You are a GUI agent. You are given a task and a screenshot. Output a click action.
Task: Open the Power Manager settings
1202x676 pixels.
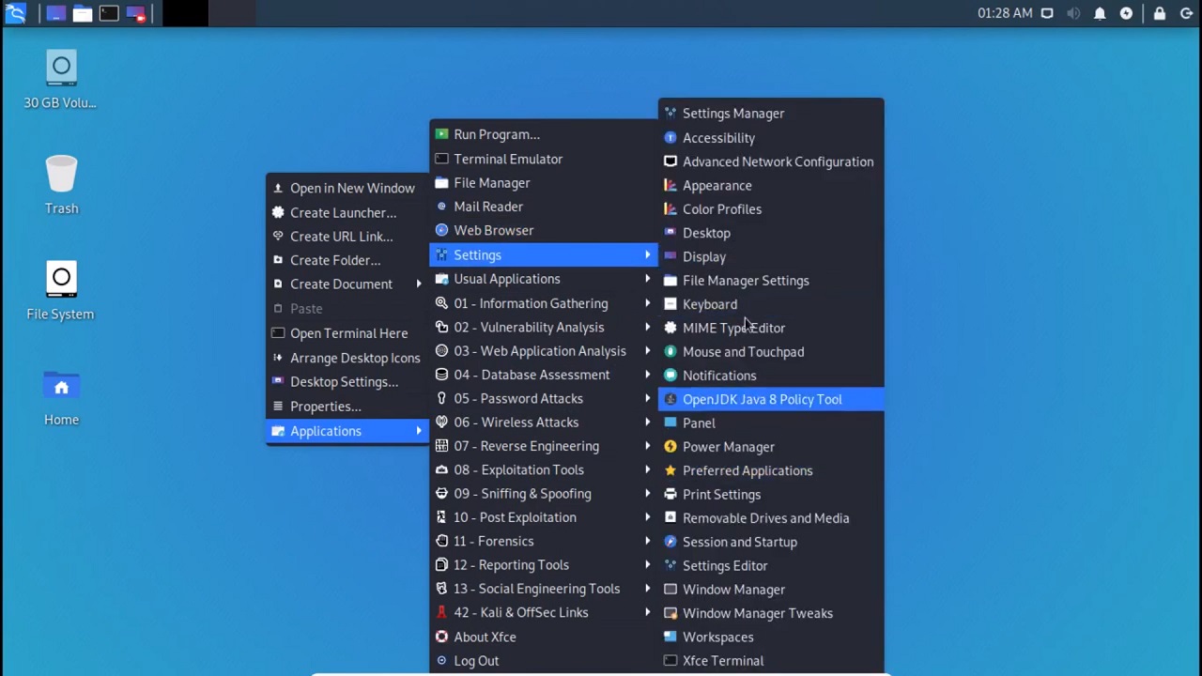728,447
